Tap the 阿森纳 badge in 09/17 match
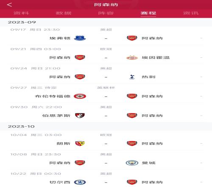Image resolution: width=212 pixels, height=187 pixels. tap(132, 38)
